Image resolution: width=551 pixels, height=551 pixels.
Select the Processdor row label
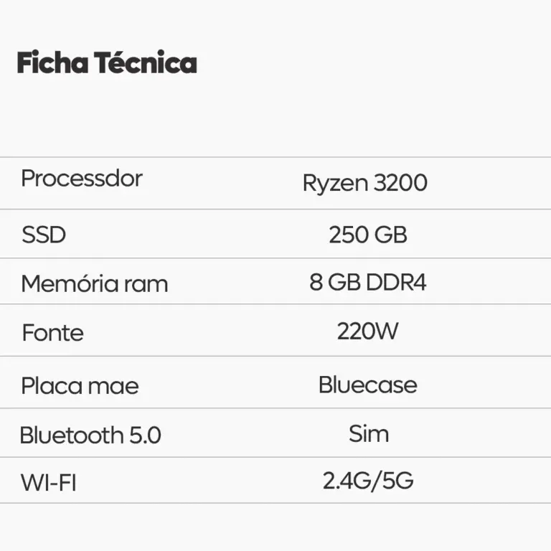[82, 179]
